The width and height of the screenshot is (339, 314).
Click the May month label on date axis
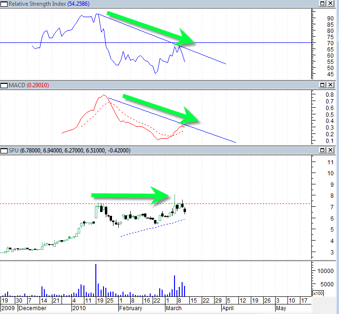281,308
